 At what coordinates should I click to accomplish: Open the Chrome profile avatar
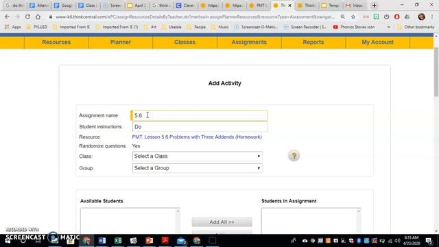(x=421, y=16)
